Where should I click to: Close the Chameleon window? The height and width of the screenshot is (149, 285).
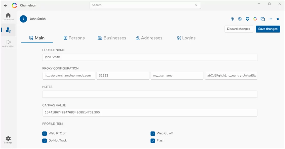[279, 4]
